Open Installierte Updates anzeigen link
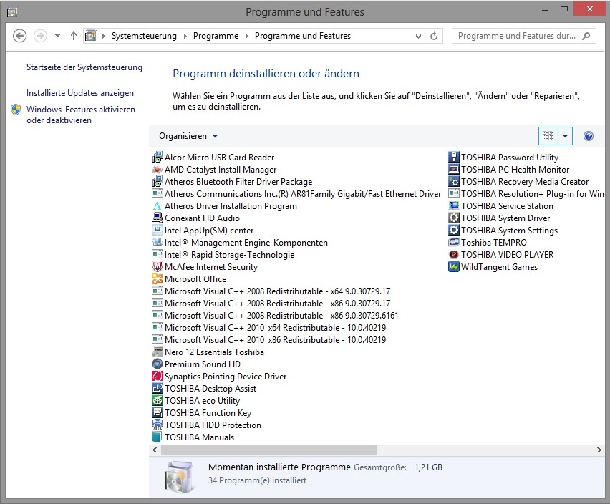The width and height of the screenshot is (610, 504). [80, 93]
